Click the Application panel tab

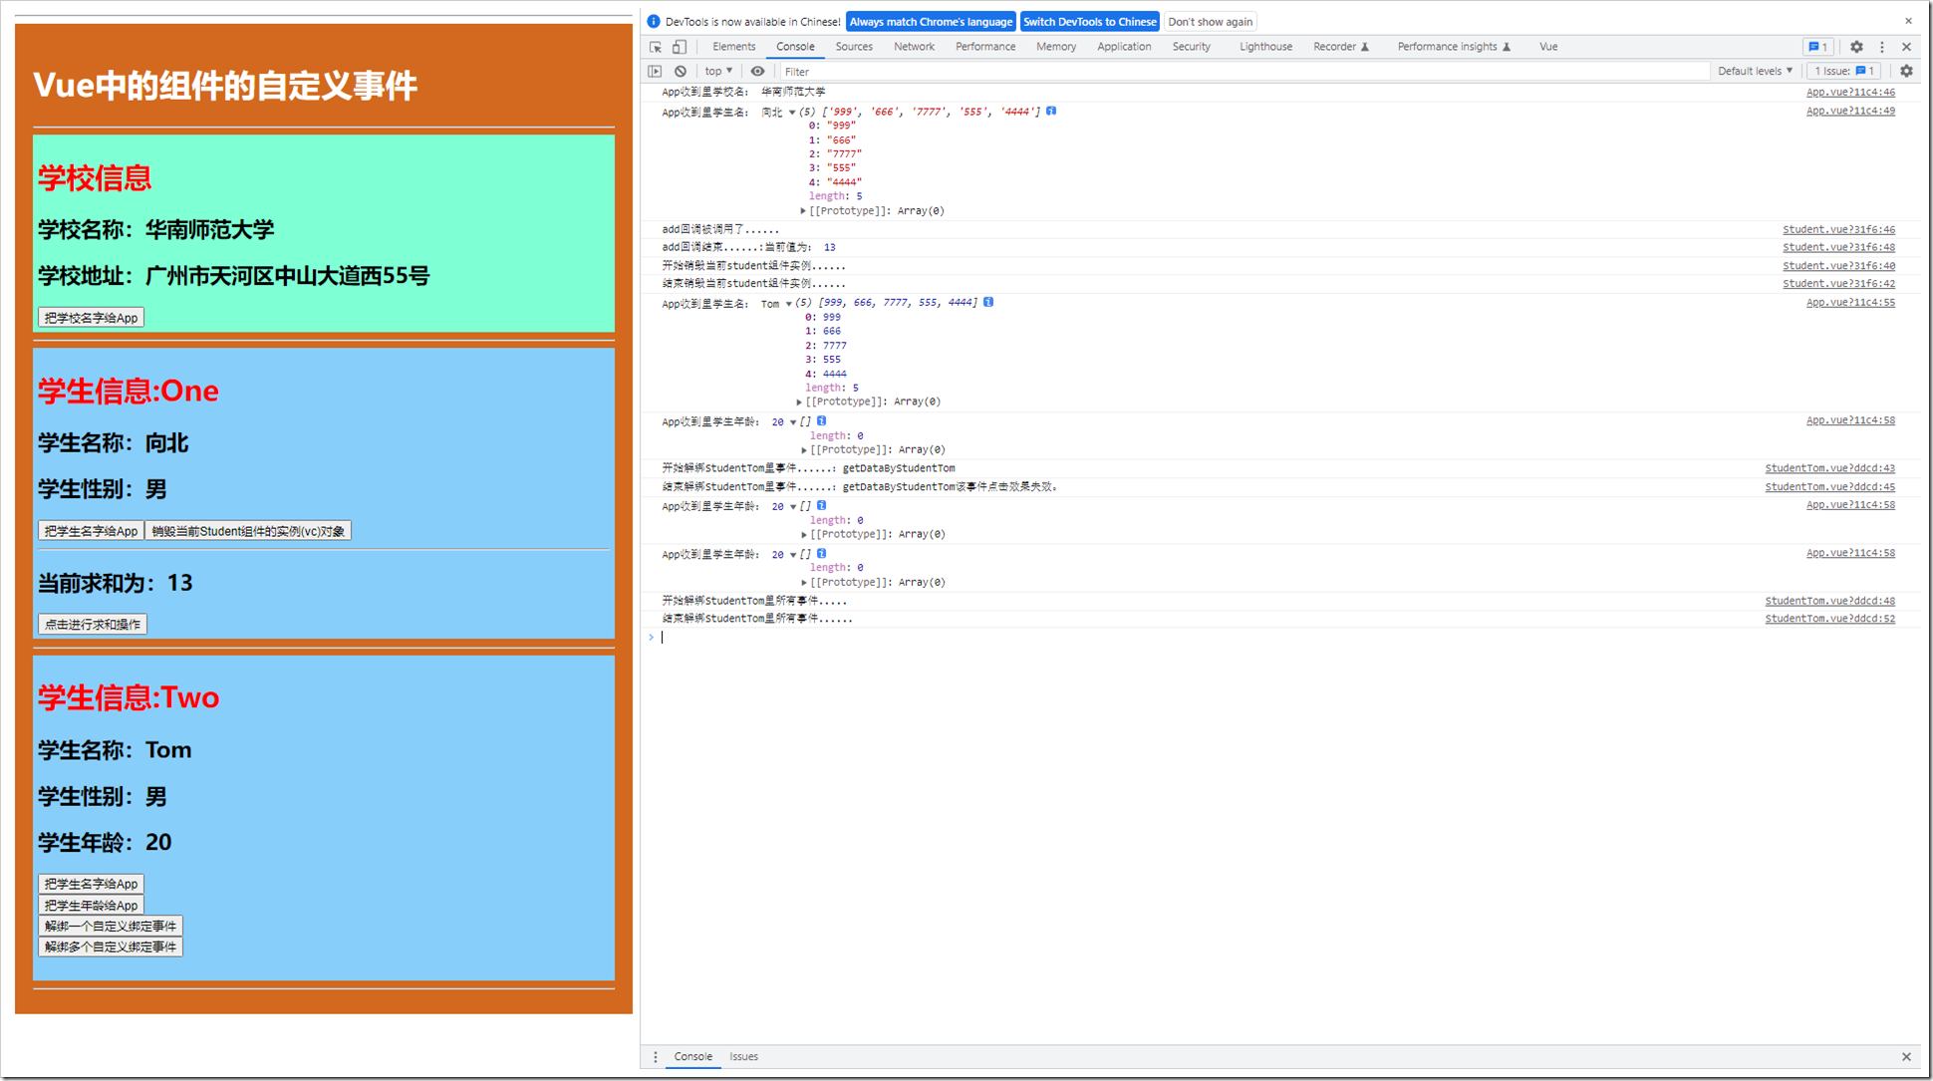tap(1121, 47)
